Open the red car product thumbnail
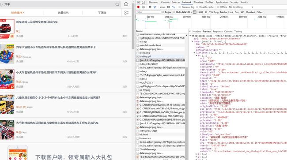 click(7, 29)
